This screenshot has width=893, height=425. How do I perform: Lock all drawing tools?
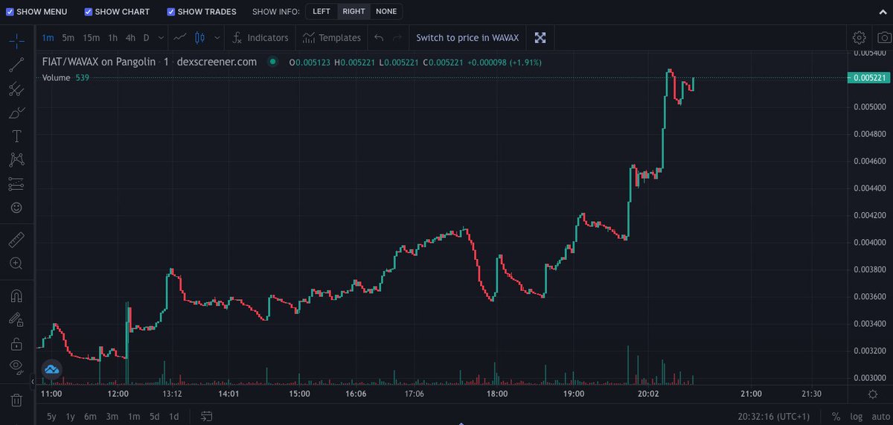pyautogui.click(x=16, y=343)
